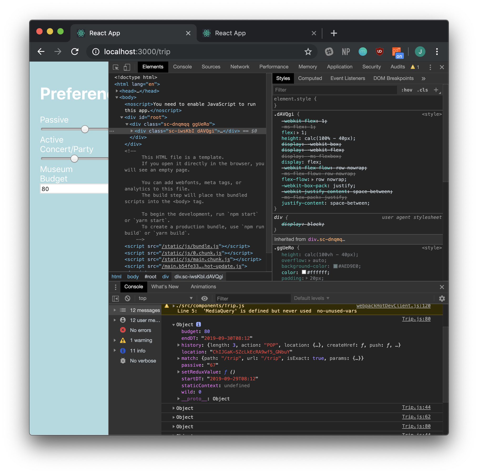
Task: Open the Chrome three-dot menu
Action: (437, 52)
